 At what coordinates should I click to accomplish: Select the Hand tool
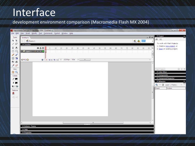coord(13,72)
